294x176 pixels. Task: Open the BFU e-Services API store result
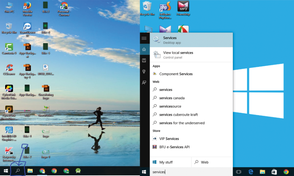coord(191,147)
